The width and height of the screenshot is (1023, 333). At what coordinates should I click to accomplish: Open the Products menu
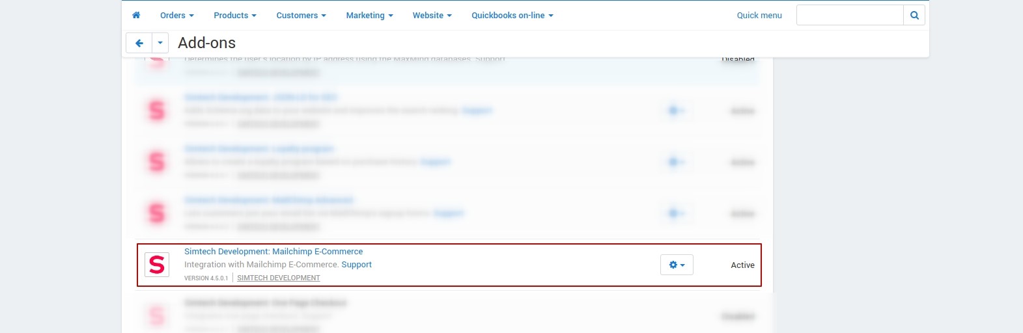tap(235, 15)
